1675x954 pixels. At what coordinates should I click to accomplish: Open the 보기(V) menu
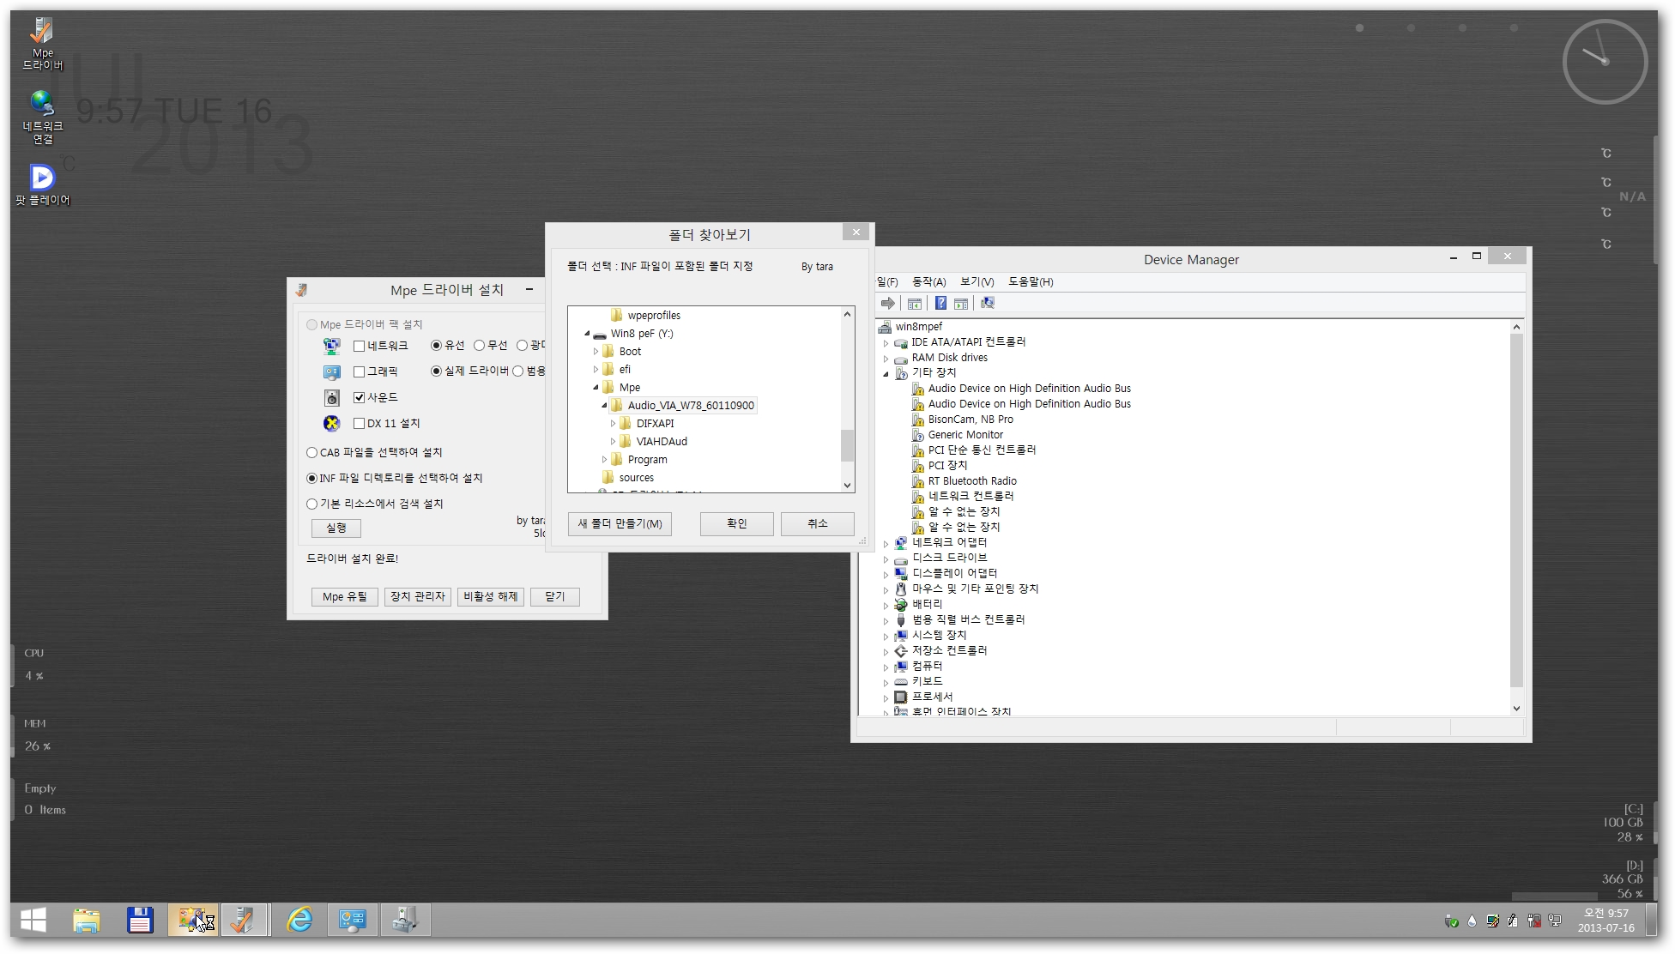coord(977,281)
